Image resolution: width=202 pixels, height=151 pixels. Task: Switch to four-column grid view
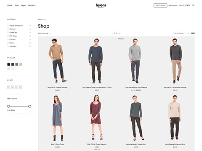[193, 33]
